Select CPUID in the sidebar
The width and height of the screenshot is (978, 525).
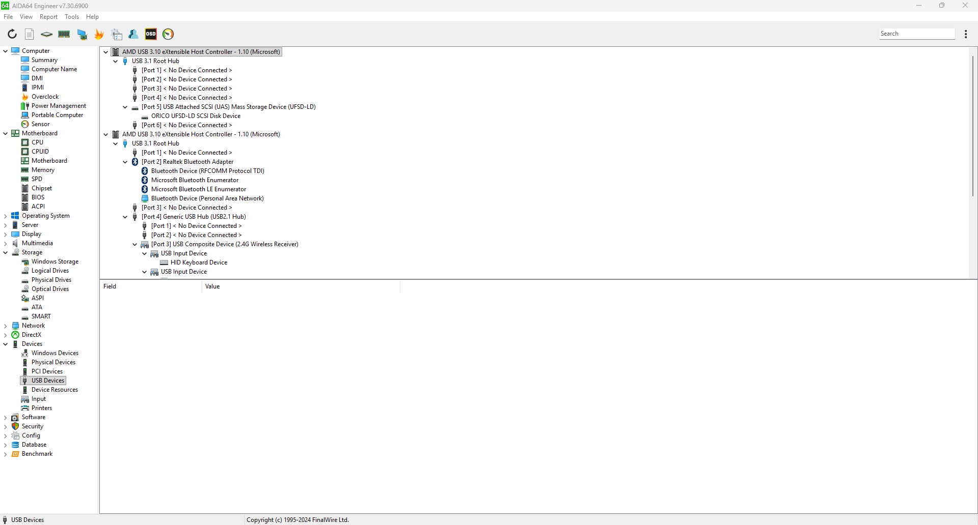click(40, 152)
